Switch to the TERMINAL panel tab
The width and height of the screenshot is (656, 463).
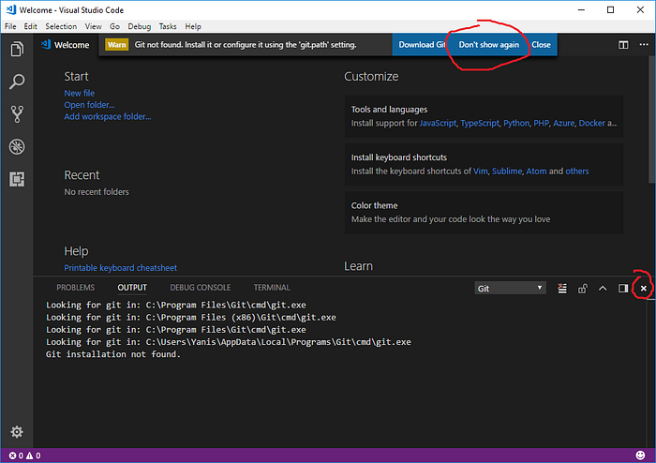point(272,288)
